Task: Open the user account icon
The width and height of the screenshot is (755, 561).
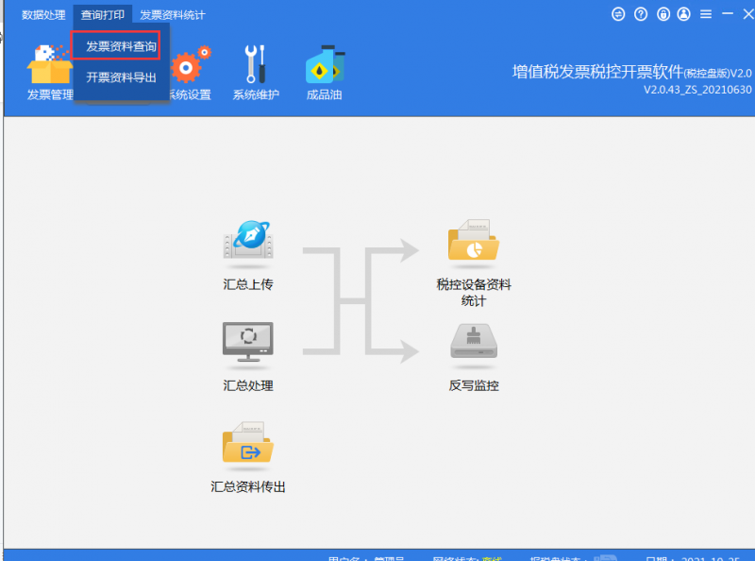Action: [x=683, y=14]
